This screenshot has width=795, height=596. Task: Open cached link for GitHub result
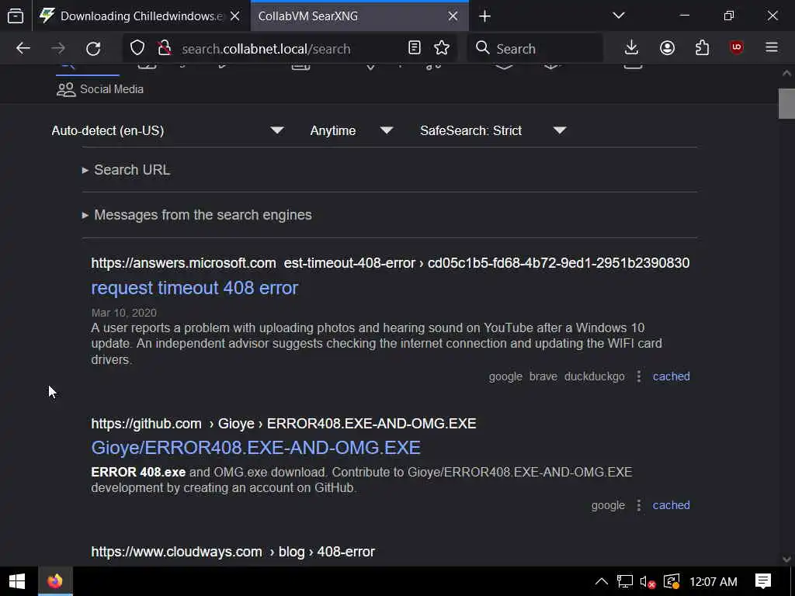point(672,505)
